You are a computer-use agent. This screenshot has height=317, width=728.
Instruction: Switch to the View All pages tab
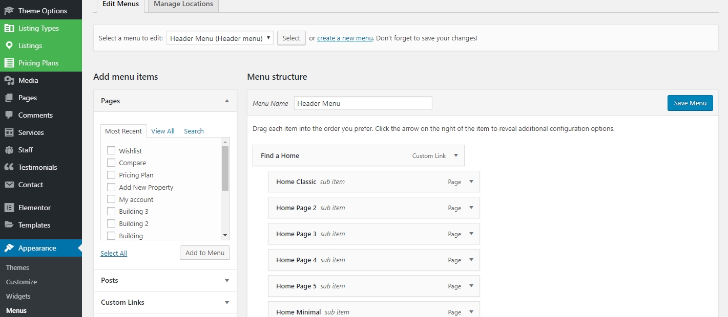pos(163,131)
